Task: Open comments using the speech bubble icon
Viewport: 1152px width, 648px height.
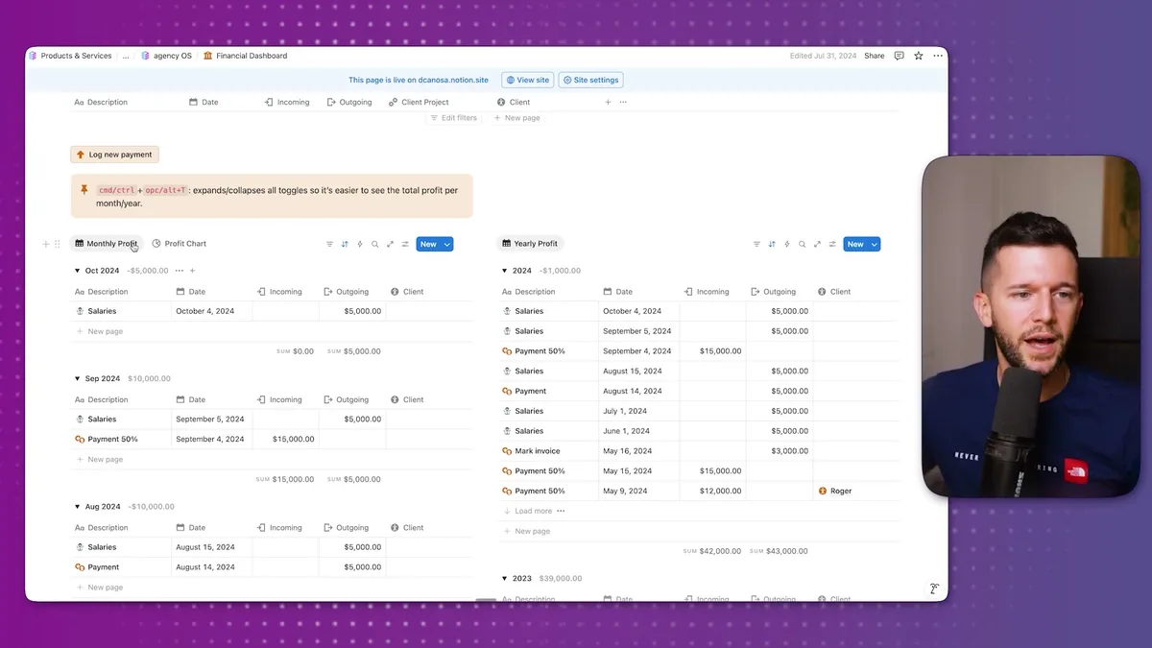Action: 899,55
